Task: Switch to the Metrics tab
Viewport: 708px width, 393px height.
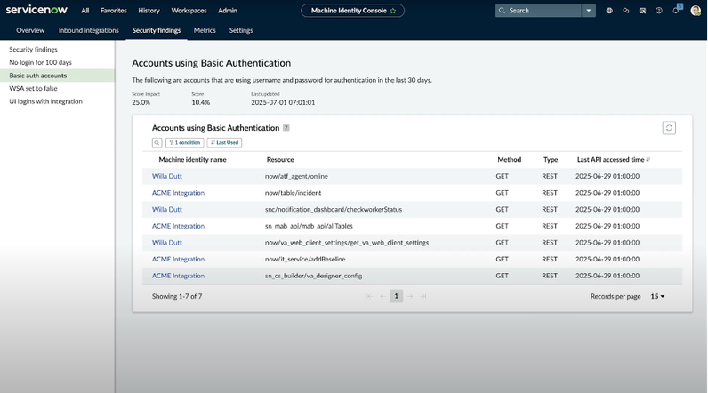Action: [205, 30]
